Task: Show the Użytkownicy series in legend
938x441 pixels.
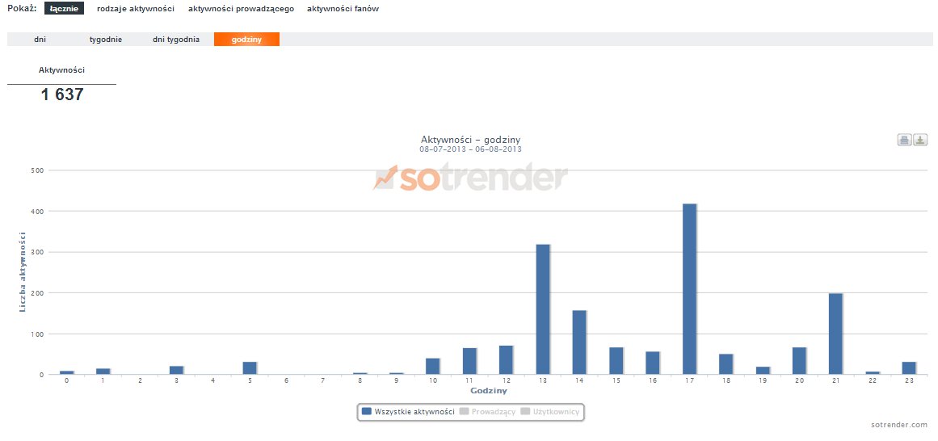Action: [549, 412]
